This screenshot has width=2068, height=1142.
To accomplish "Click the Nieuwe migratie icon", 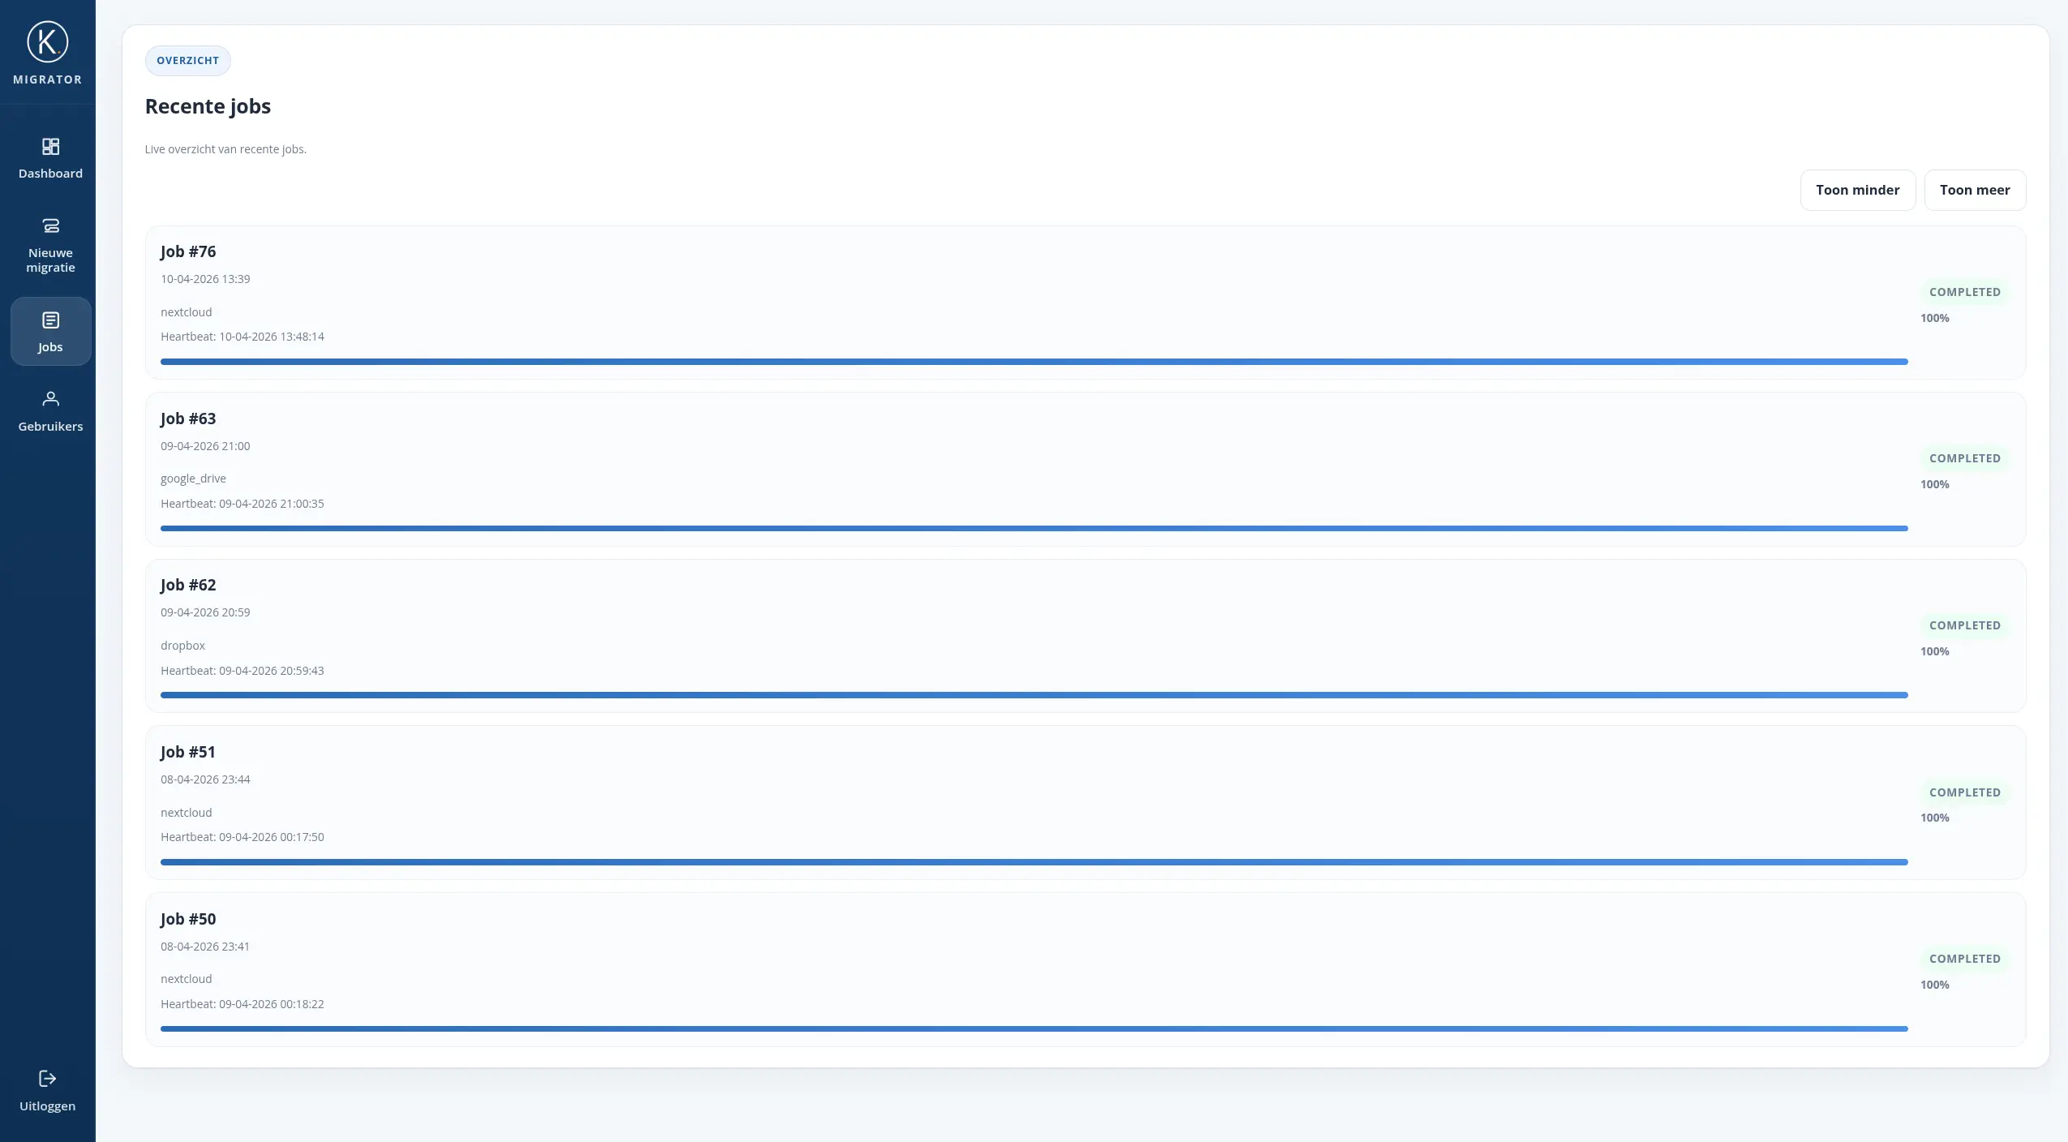I will (x=50, y=225).
